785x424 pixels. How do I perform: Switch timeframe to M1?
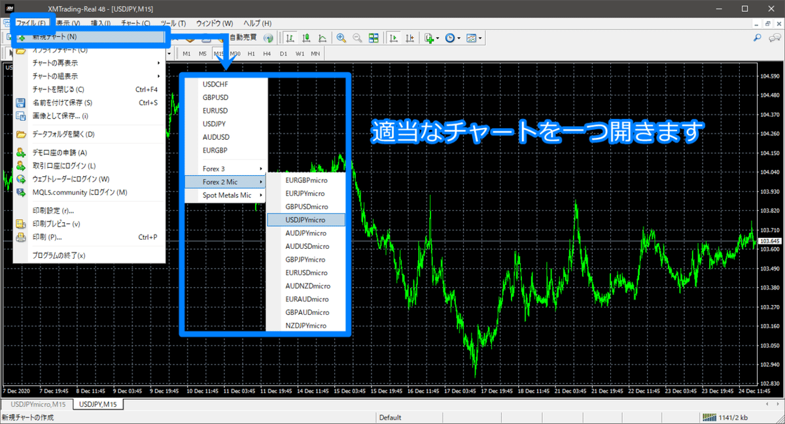186,53
